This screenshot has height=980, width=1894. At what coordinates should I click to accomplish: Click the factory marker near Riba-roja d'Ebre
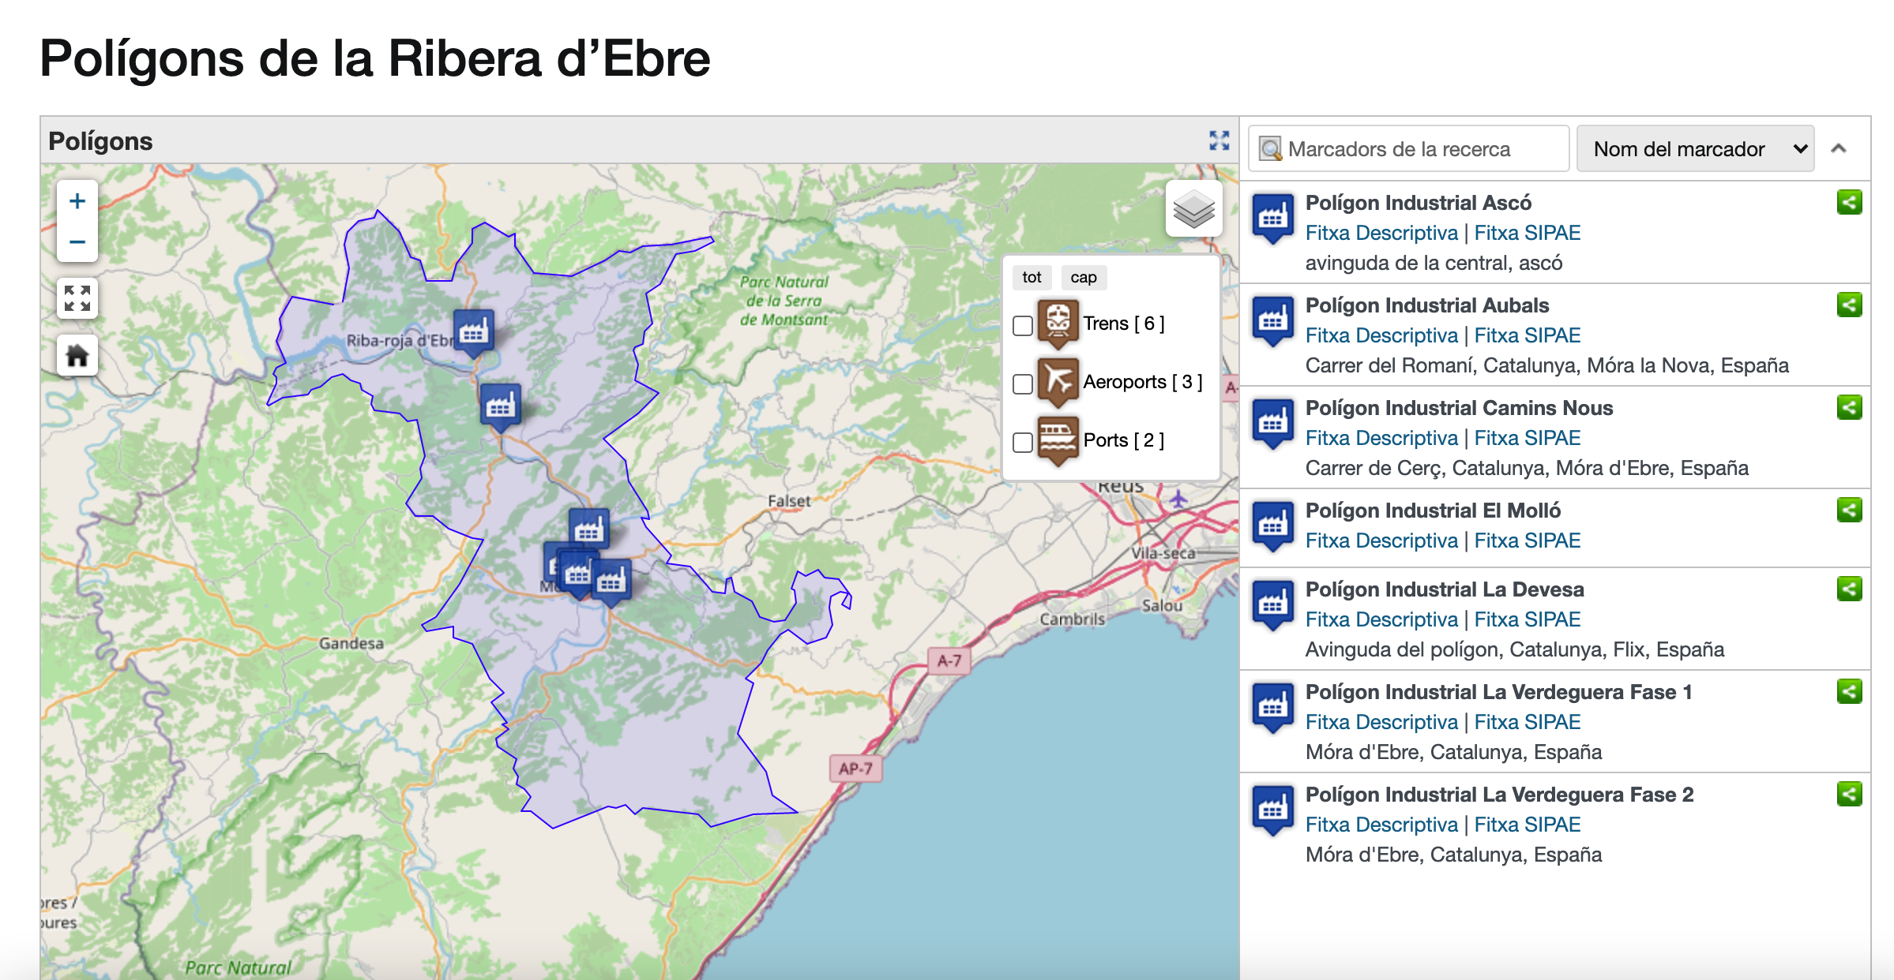(x=473, y=331)
